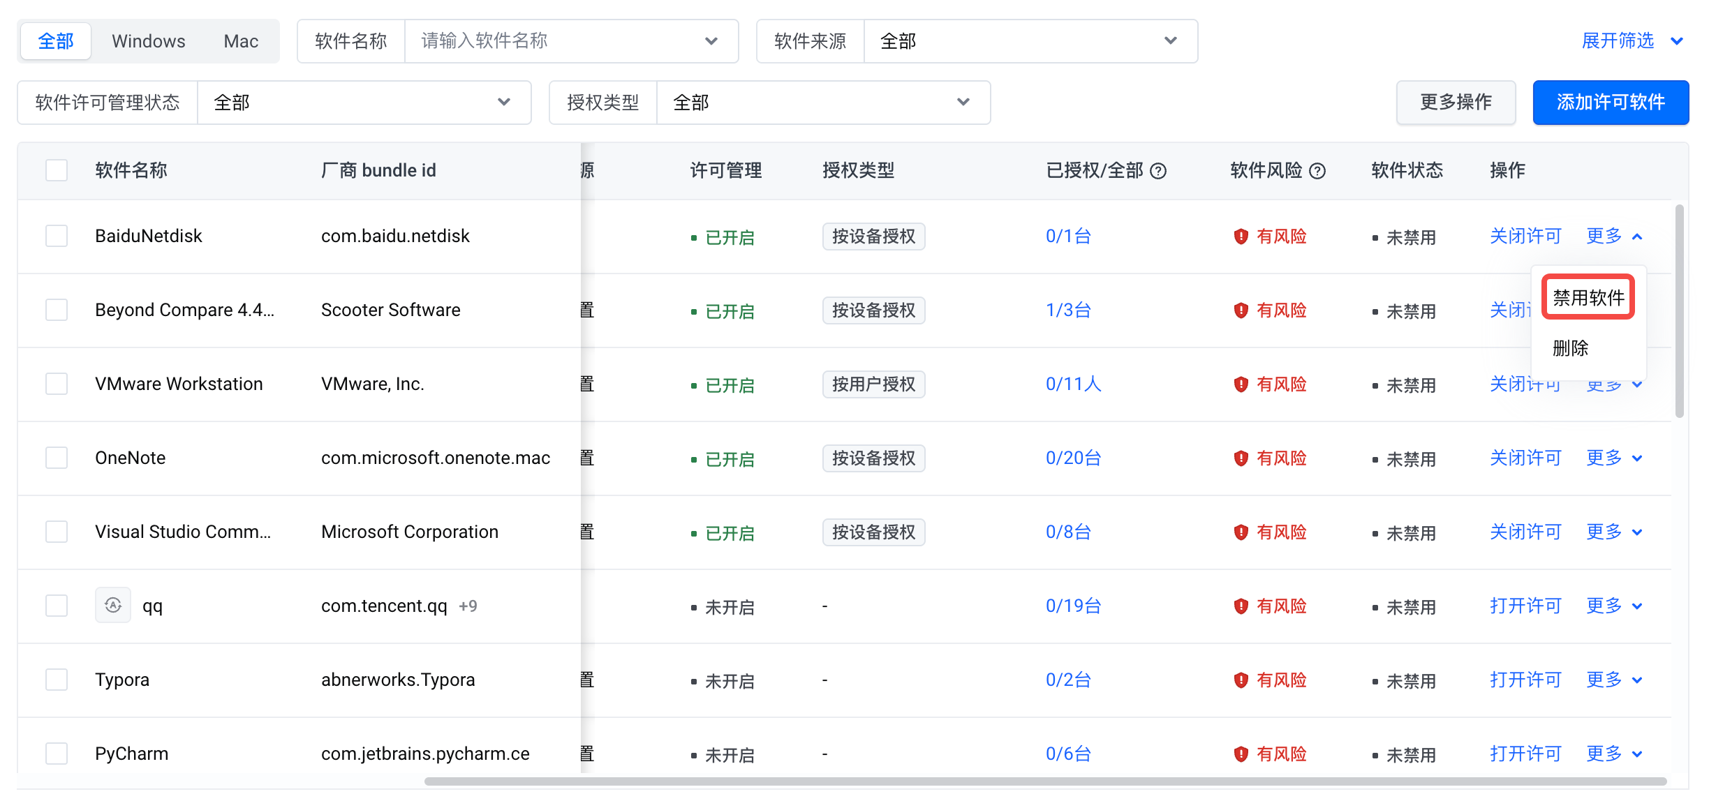
Task: Click the chevron next to 展开筛选
Action: point(1677,41)
